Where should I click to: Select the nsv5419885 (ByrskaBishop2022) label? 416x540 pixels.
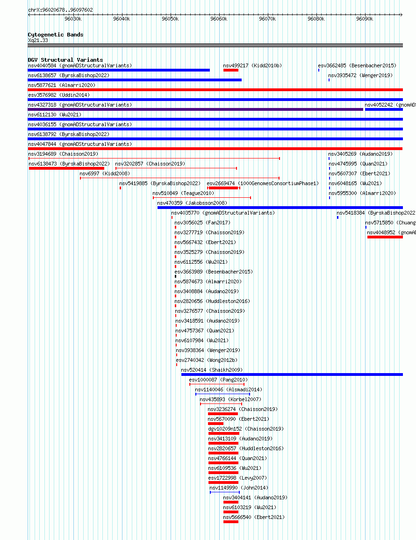pyautogui.click(x=160, y=183)
